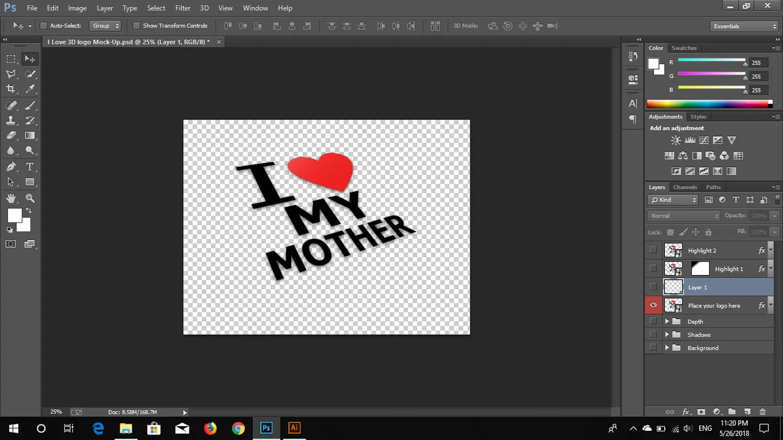Select the Horizontal Type tool
Viewport: 783px width, 440px height.
pyautogui.click(x=30, y=167)
